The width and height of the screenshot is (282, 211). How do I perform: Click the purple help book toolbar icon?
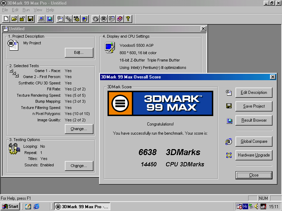(120, 19)
